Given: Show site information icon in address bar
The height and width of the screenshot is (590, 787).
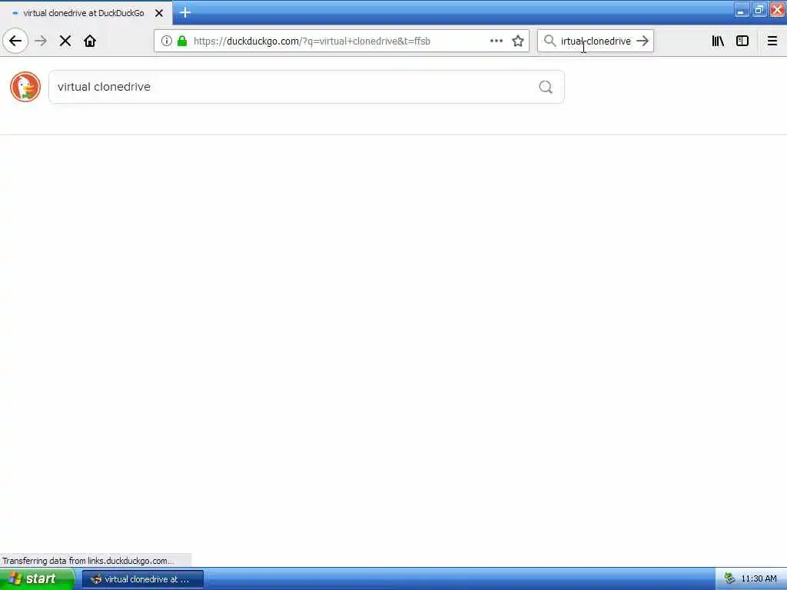Looking at the screenshot, I should point(167,41).
